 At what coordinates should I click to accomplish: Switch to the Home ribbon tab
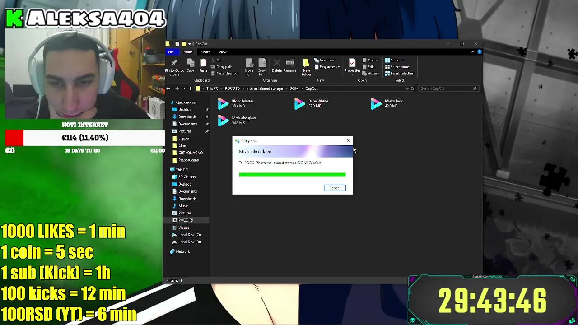coord(188,52)
